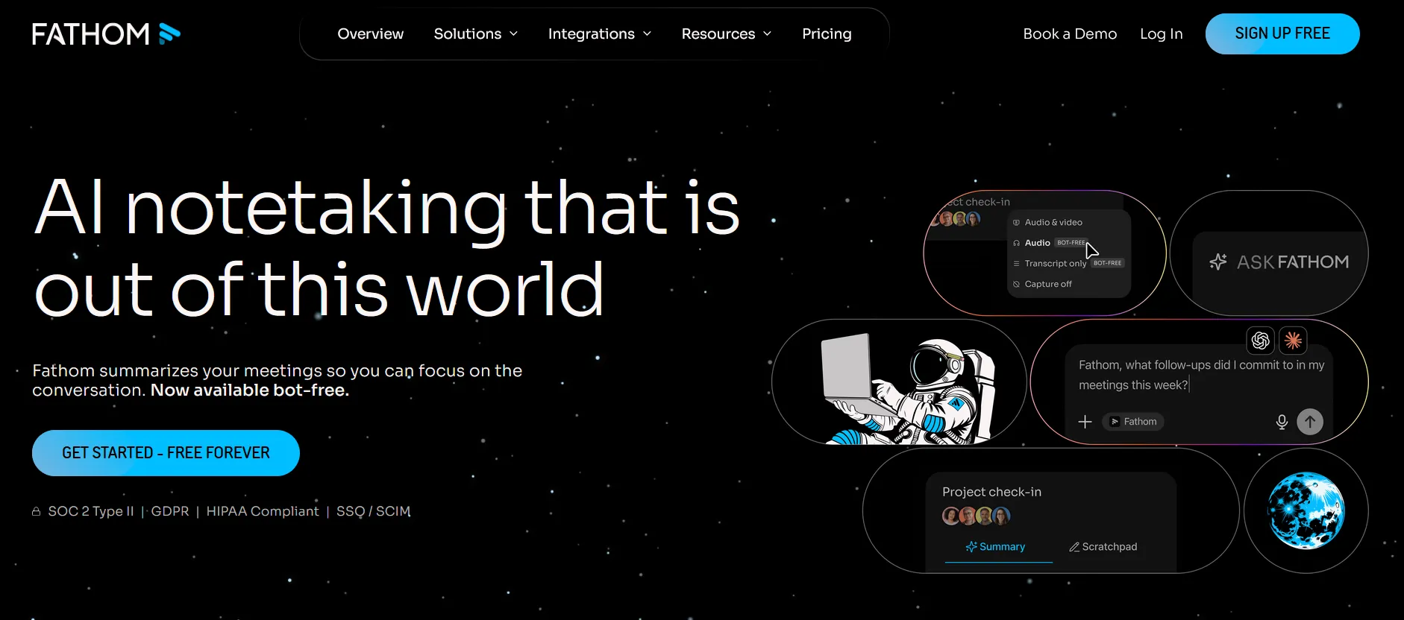Screen dimensions: 1404x620
Task: Open the Summary tab in Project check-in
Action: pos(996,547)
